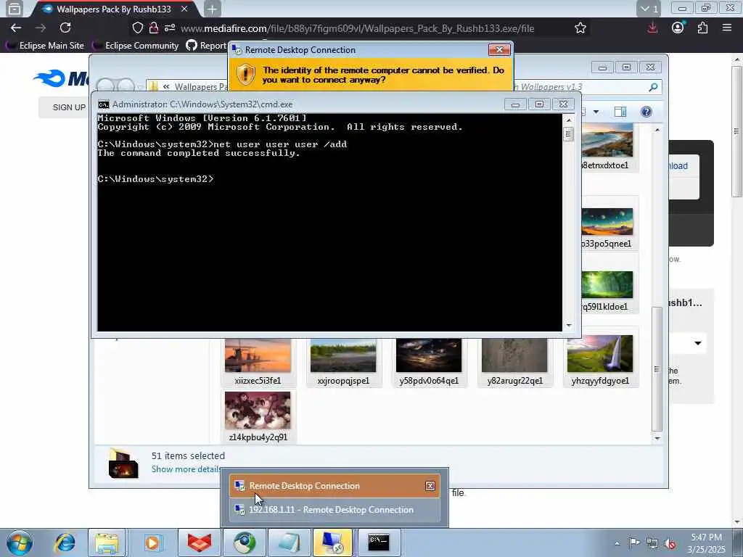The width and height of the screenshot is (743, 557).
Task: Click the site padlock security icon
Action: 154,28
